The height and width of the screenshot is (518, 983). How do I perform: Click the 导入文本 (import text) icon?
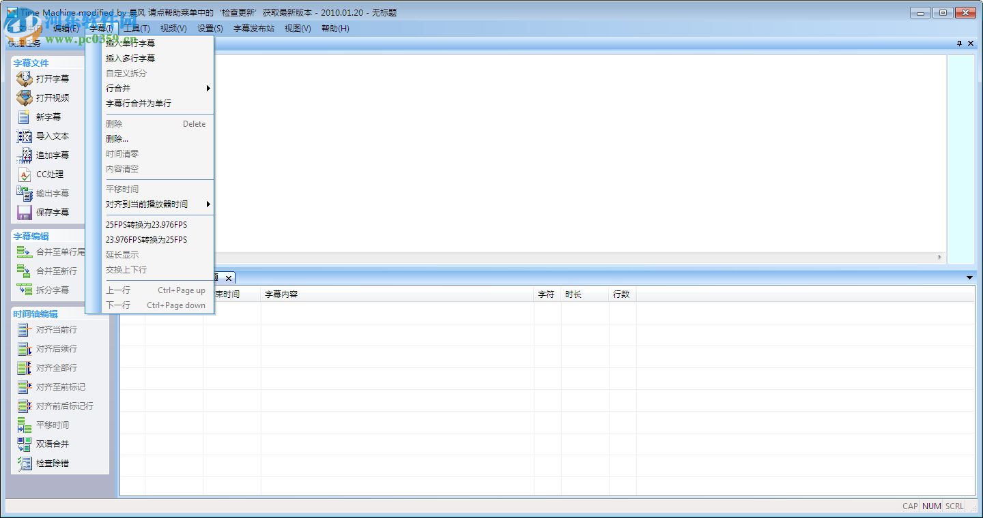click(x=25, y=136)
